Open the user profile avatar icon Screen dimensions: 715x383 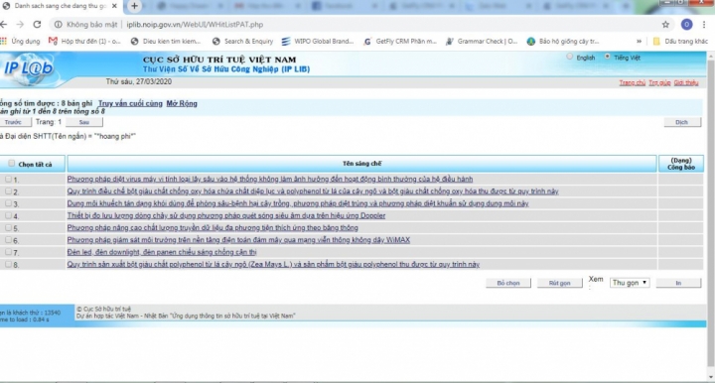click(x=687, y=25)
